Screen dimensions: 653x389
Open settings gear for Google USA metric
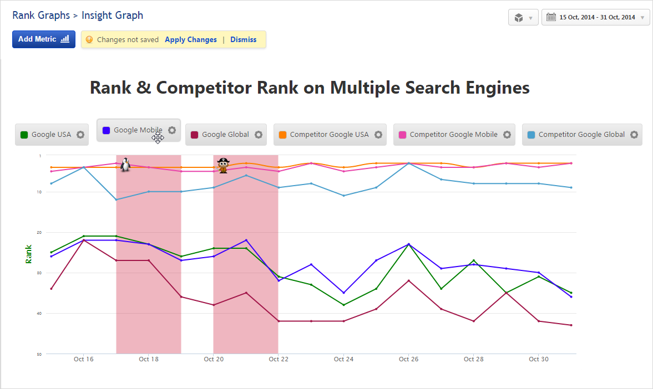coord(80,135)
